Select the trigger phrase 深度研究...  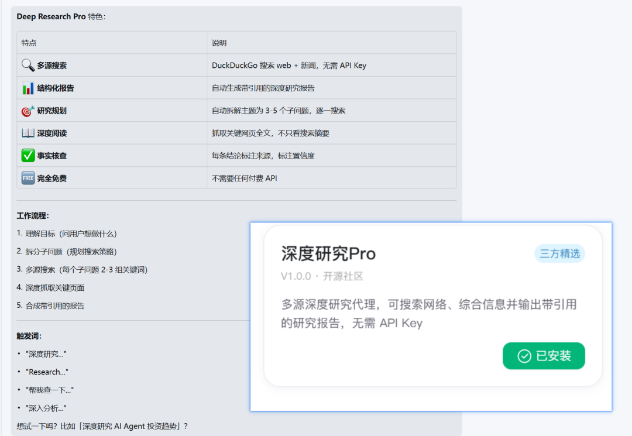click(46, 353)
